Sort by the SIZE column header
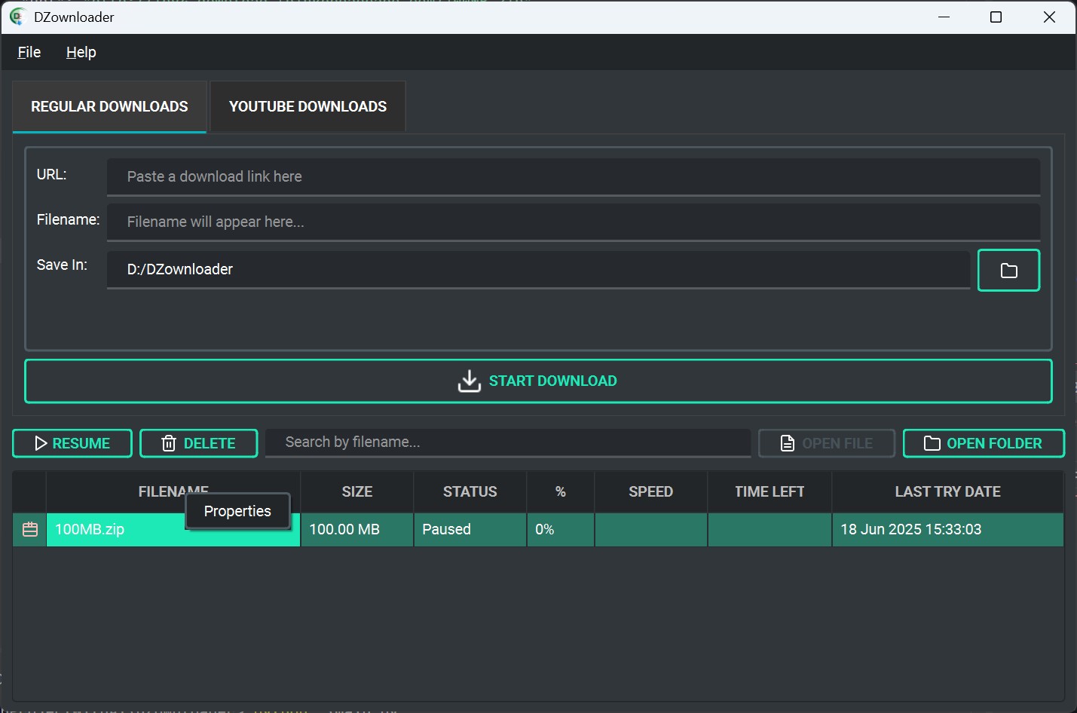Image resolution: width=1077 pixels, height=713 pixels. [357, 491]
